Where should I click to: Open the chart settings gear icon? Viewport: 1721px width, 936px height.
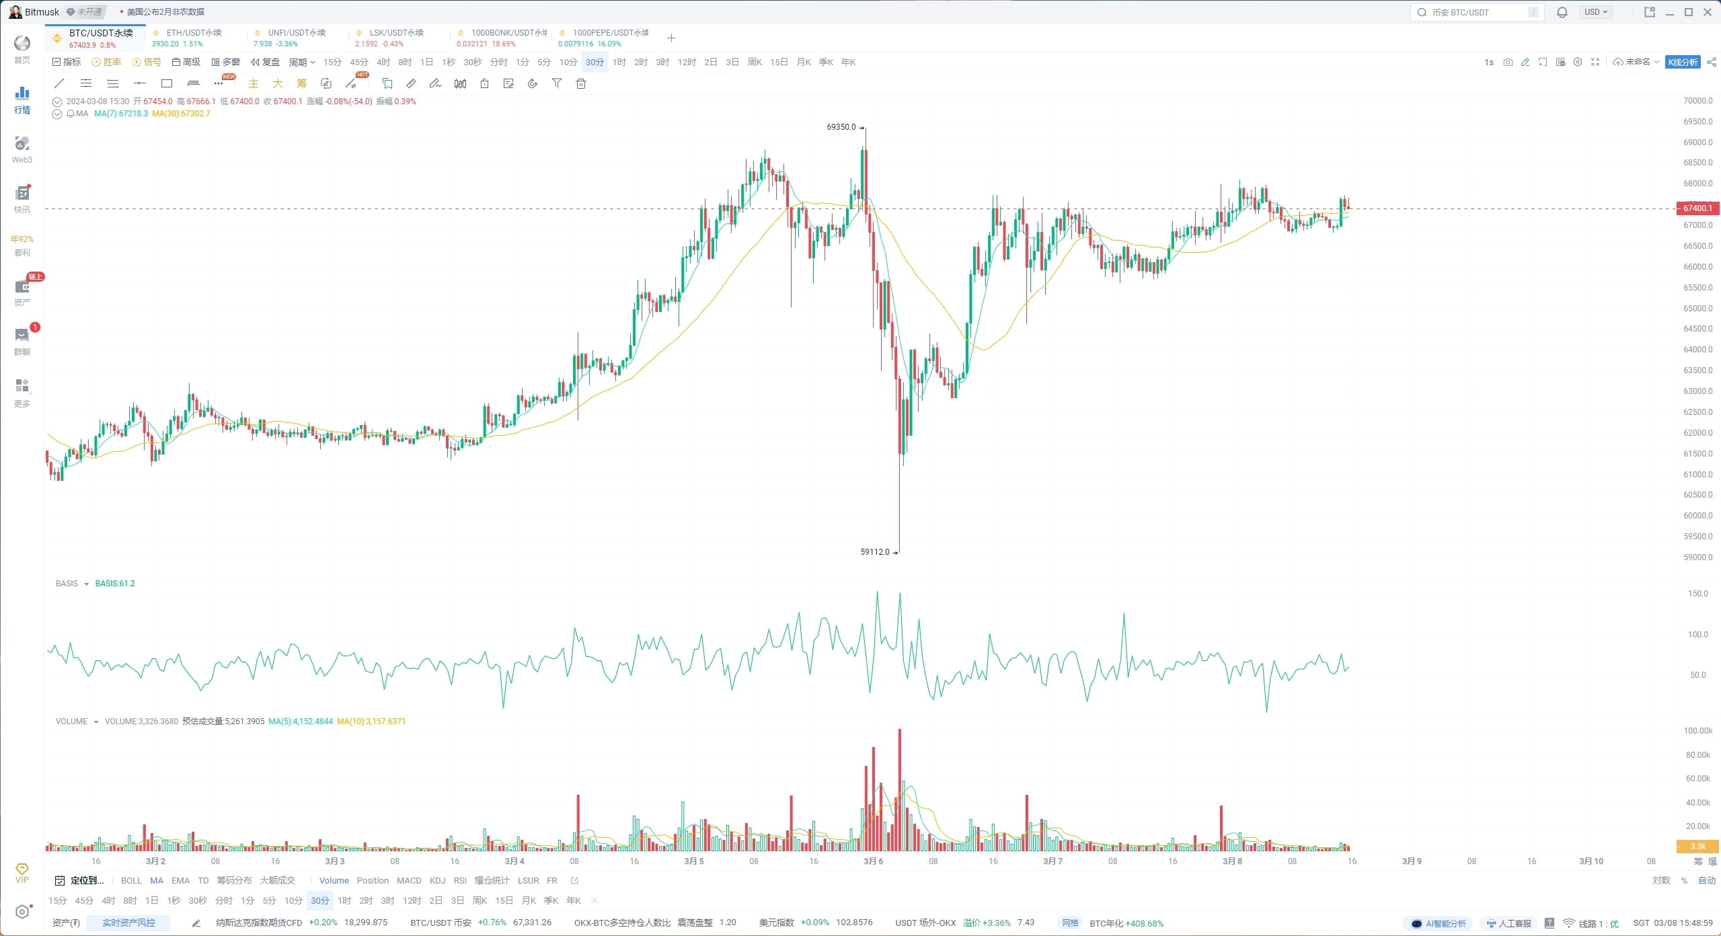[x=1577, y=62]
